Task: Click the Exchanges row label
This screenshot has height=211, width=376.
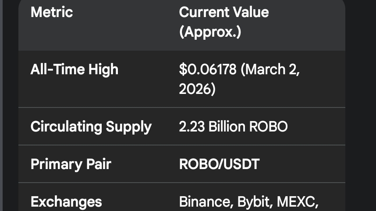Action: (x=66, y=202)
